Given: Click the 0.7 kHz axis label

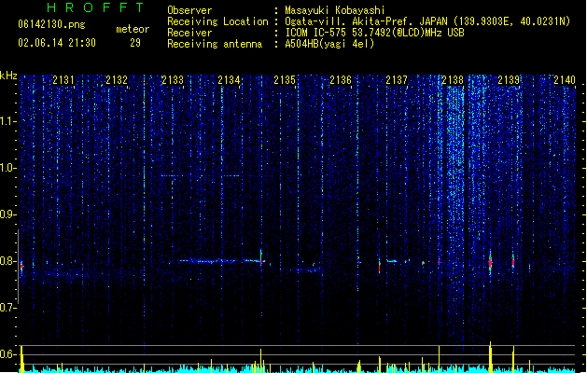Looking at the screenshot, I should tap(7, 308).
